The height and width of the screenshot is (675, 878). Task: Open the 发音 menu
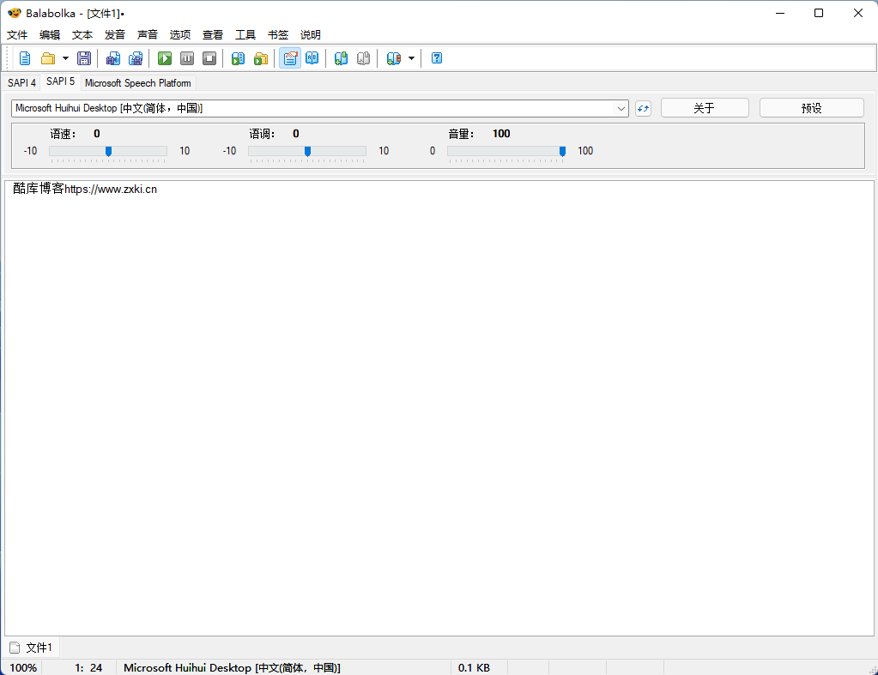(115, 35)
